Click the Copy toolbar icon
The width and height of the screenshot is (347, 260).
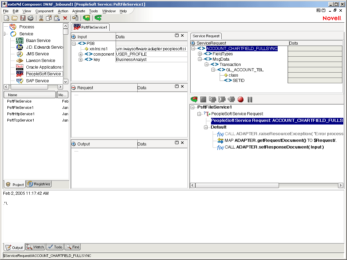point(49,18)
